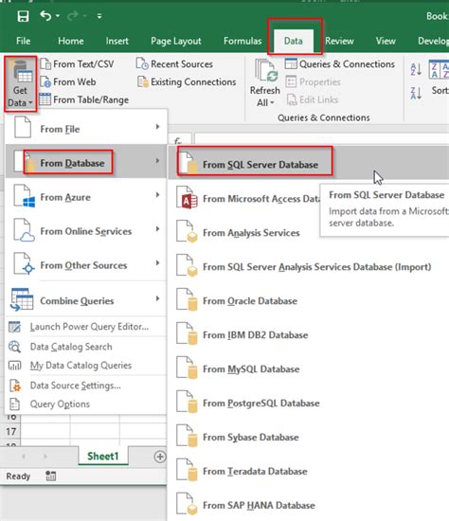The height and width of the screenshot is (521, 449).
Task: Choose From Microsoft Access Database
Action: click(x=244, y=199)
